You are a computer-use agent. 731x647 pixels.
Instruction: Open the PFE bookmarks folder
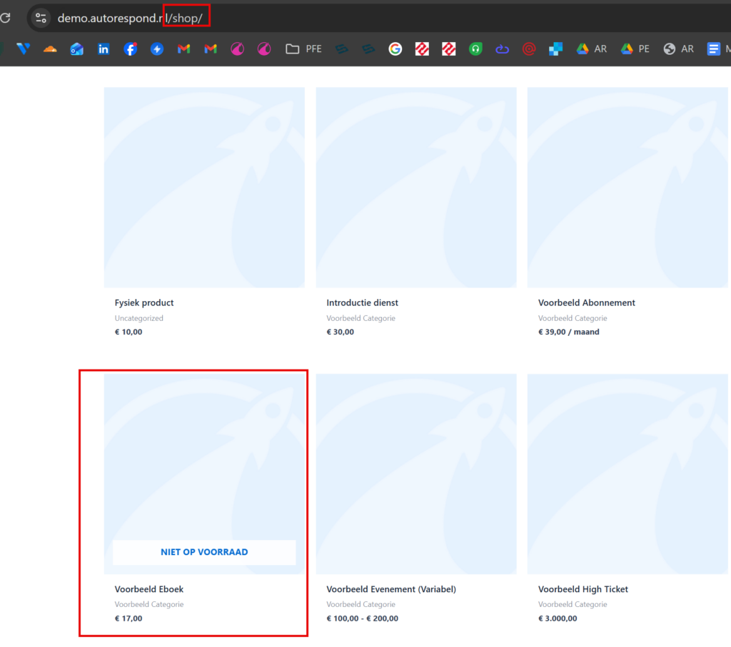[303, 49]
